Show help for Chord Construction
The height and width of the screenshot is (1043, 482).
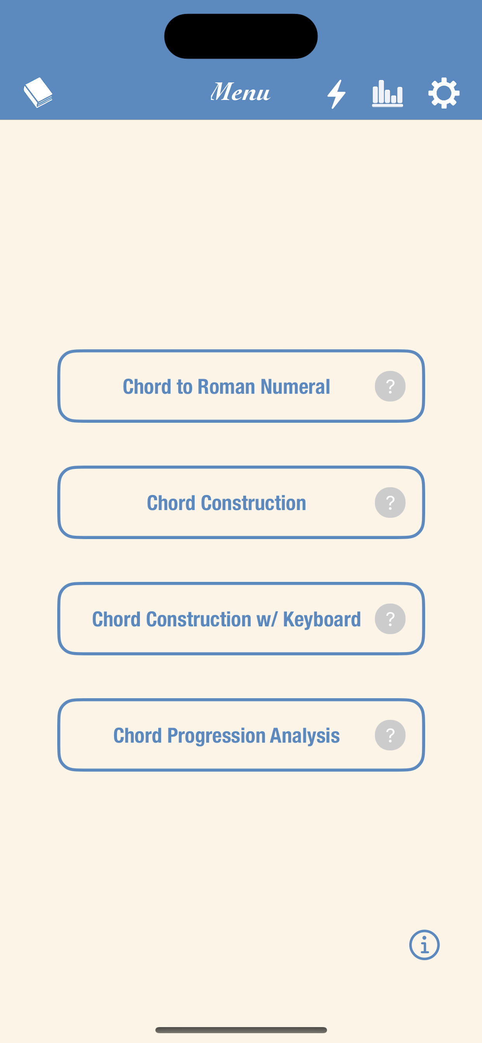click(x=390, y=502)
